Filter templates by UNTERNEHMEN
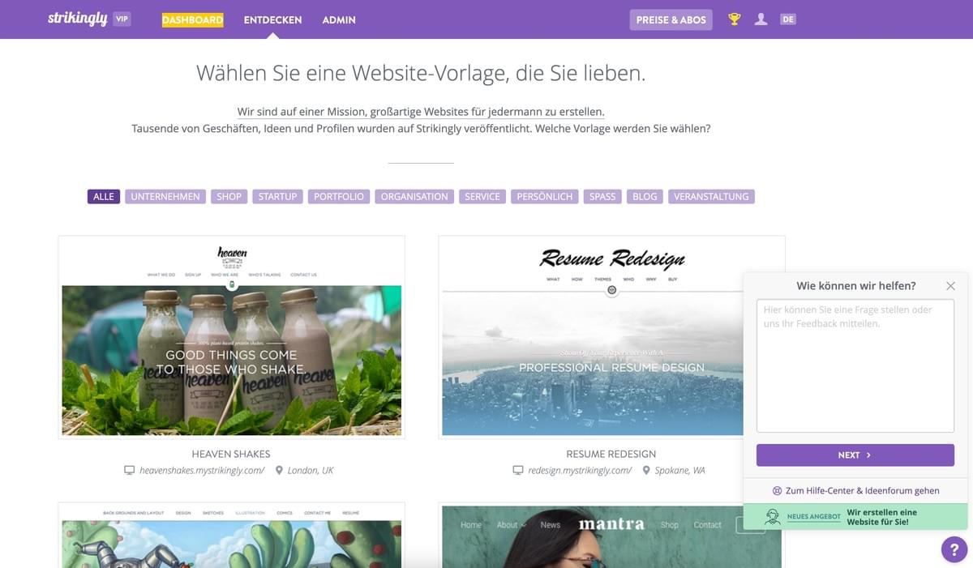Image resolution: width=973 pixels, height=568 pixels. (165, 197)
